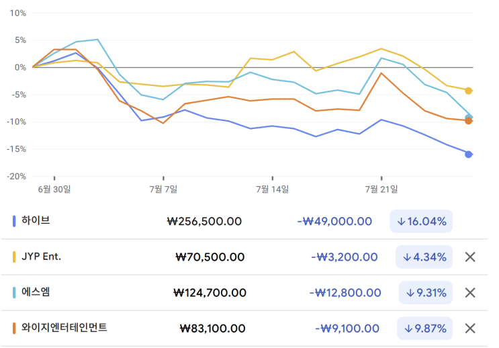Click the orange 와이지엔터테인먼트 color marker
The image size is (499, 348).
(x=15, y=328)
